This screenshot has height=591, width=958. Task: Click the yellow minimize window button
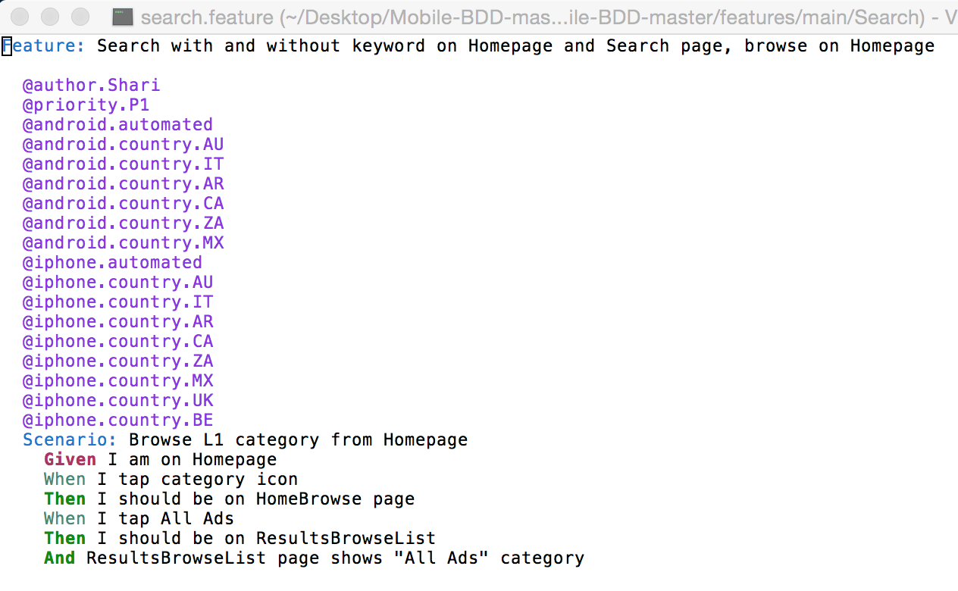click(50, 16)
